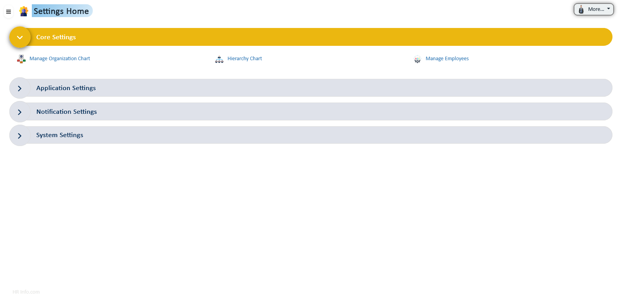Collapse Core Settings using its chevron
This screenshot has width=621, height=301.
(20, 37)
